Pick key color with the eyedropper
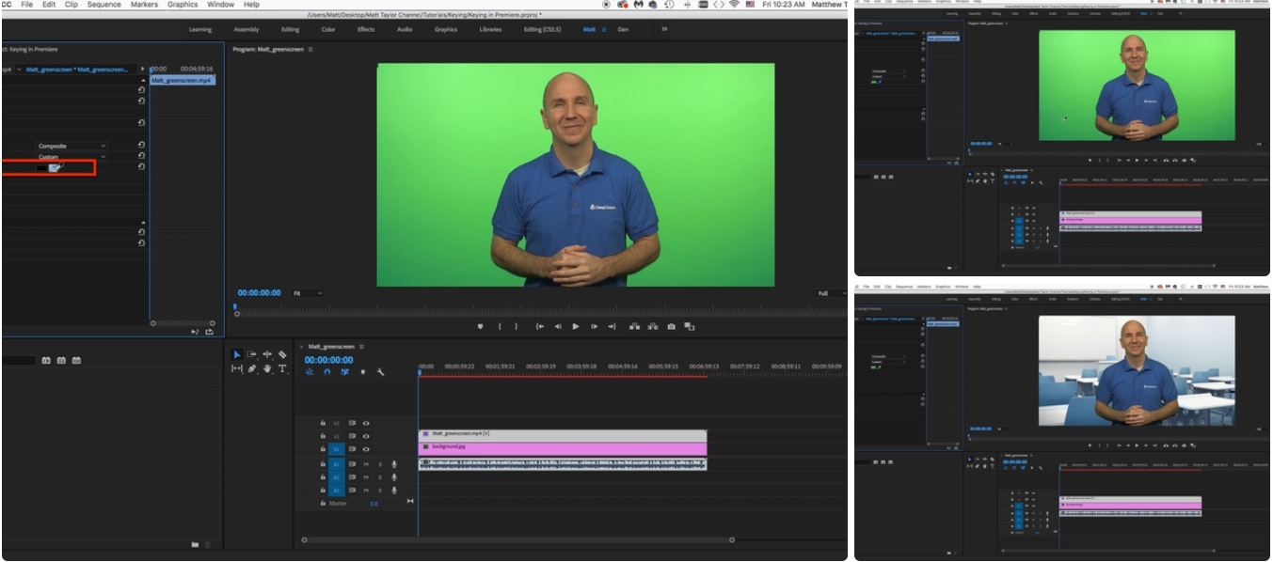The height and width of the screenshot is (562, 1273). [55, 168]
